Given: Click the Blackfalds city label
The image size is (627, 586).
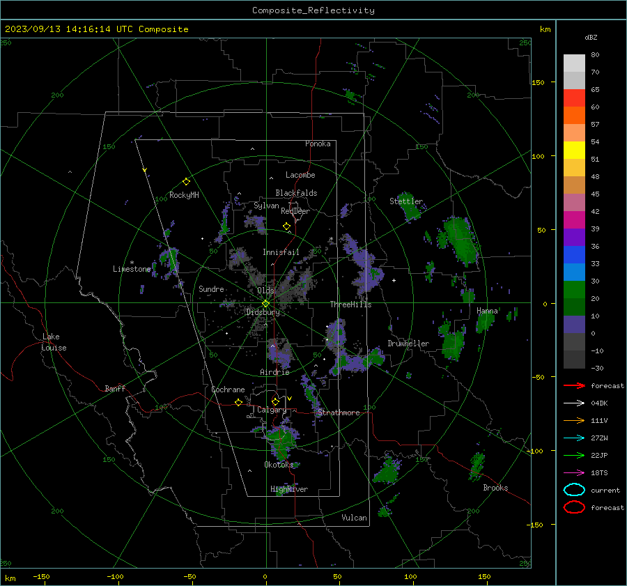Looking at the screenshot, I should pos(296,193).
